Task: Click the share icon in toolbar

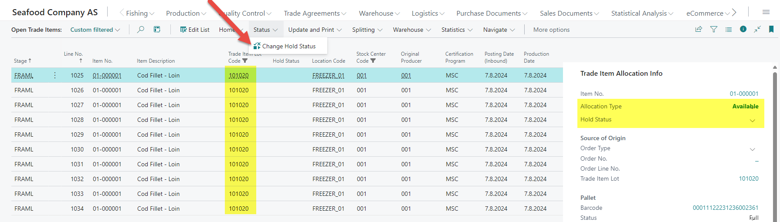Action: (x=699, y=29)
